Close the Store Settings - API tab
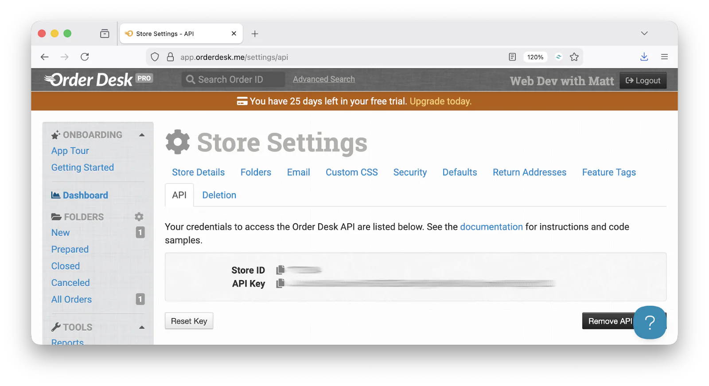Image resolution: width=709 pixels, height=386 pixels. 234,34
